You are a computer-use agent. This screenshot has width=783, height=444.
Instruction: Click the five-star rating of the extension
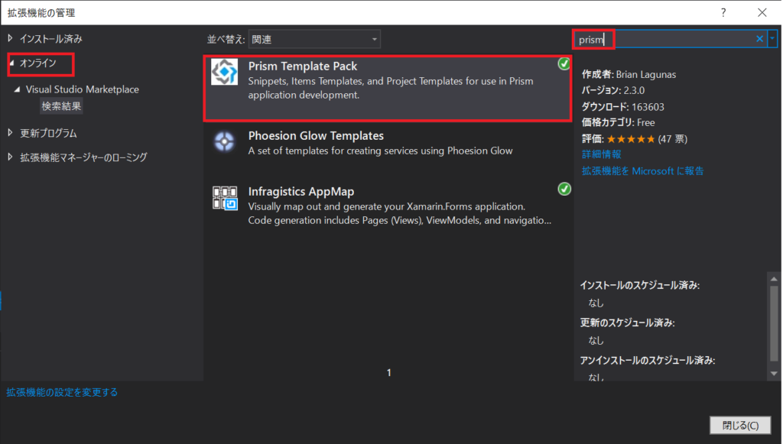coord(631,139)
